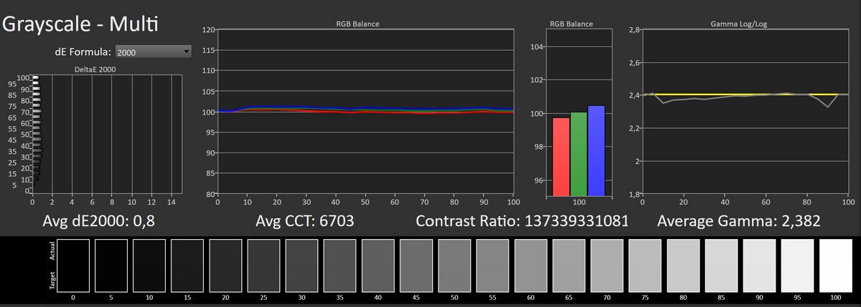Click the grayscale patch labeled 70

pyautogui.click(x=607, y=264)
